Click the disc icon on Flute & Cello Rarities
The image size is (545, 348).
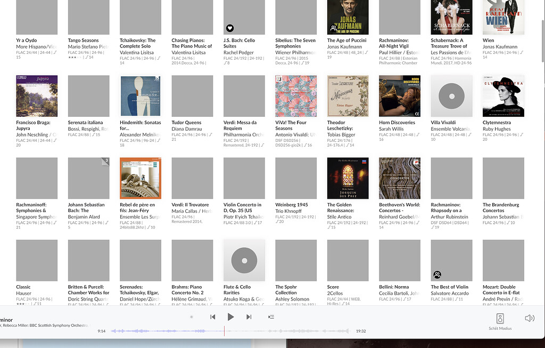coord(244,260)
